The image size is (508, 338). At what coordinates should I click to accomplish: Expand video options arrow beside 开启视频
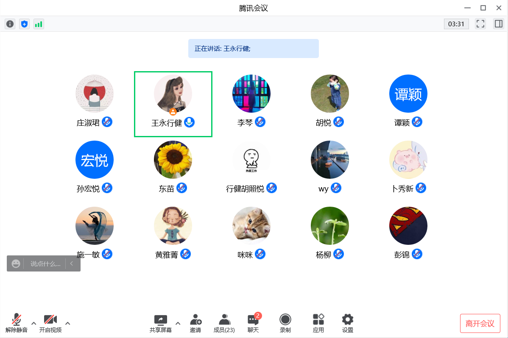68,324
